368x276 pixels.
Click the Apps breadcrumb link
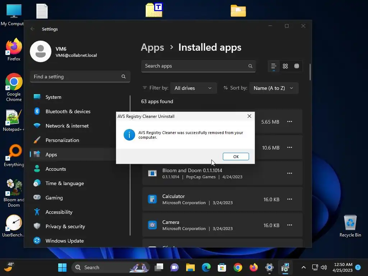[152, 47]
